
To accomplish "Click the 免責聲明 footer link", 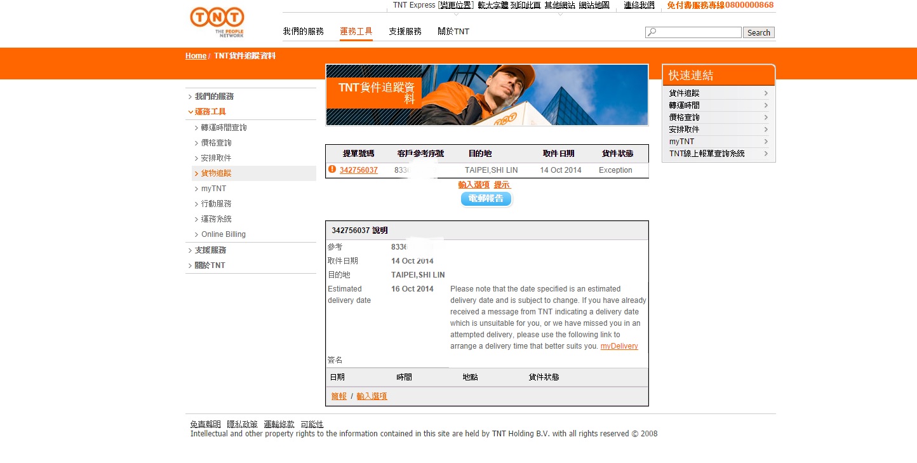I will (205, 424).
